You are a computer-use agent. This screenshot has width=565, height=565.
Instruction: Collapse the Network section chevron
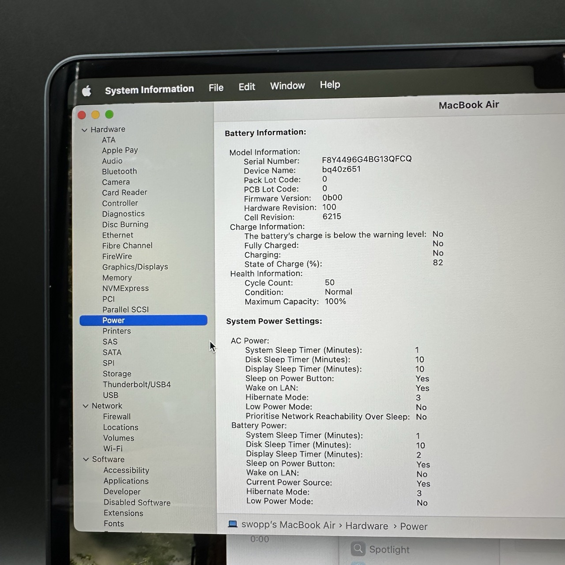tap(86, 406)
